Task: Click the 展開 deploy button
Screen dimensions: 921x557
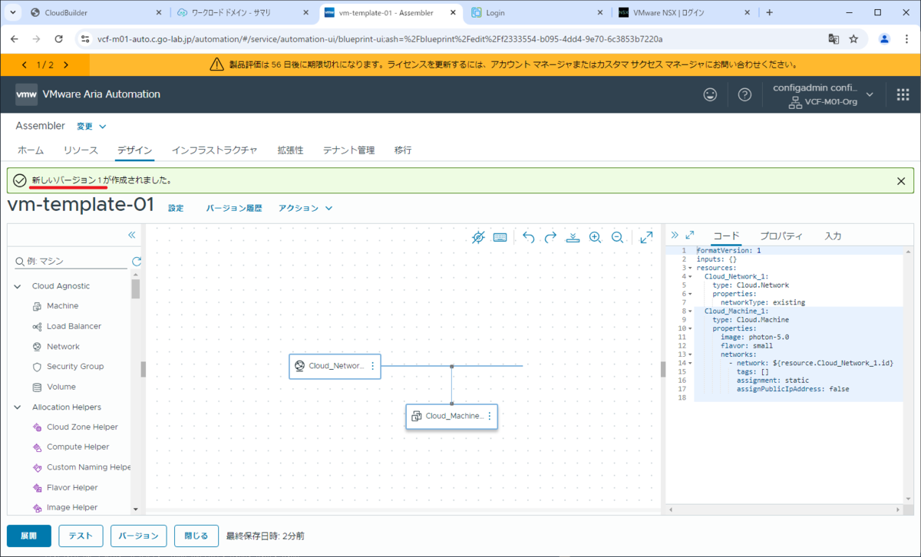Action: [29, 536]
